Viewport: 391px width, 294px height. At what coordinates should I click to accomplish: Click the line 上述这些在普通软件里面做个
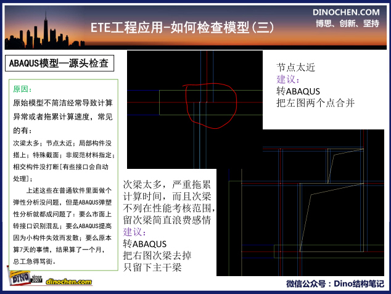[69, 190]
